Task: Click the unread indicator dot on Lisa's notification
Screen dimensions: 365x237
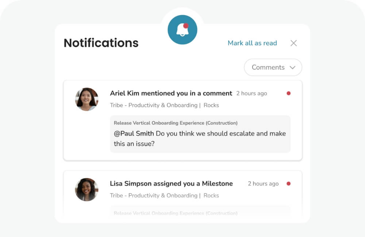Action: tap(288, 184)
